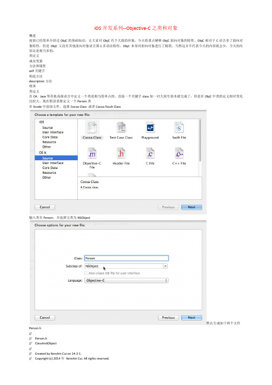Click the OS X section header
This screenshot has height=385, width=272.
pos(42,153)
